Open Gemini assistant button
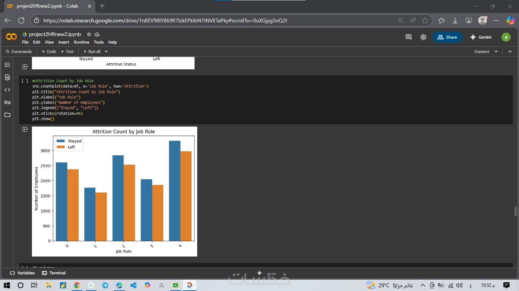Viewport: 519px width, 291px height. [481, 37]
